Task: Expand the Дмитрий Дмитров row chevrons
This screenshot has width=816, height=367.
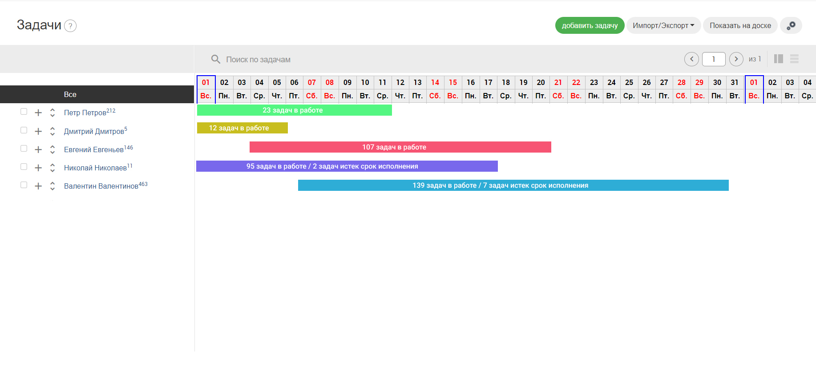Action: pos(53,131)
